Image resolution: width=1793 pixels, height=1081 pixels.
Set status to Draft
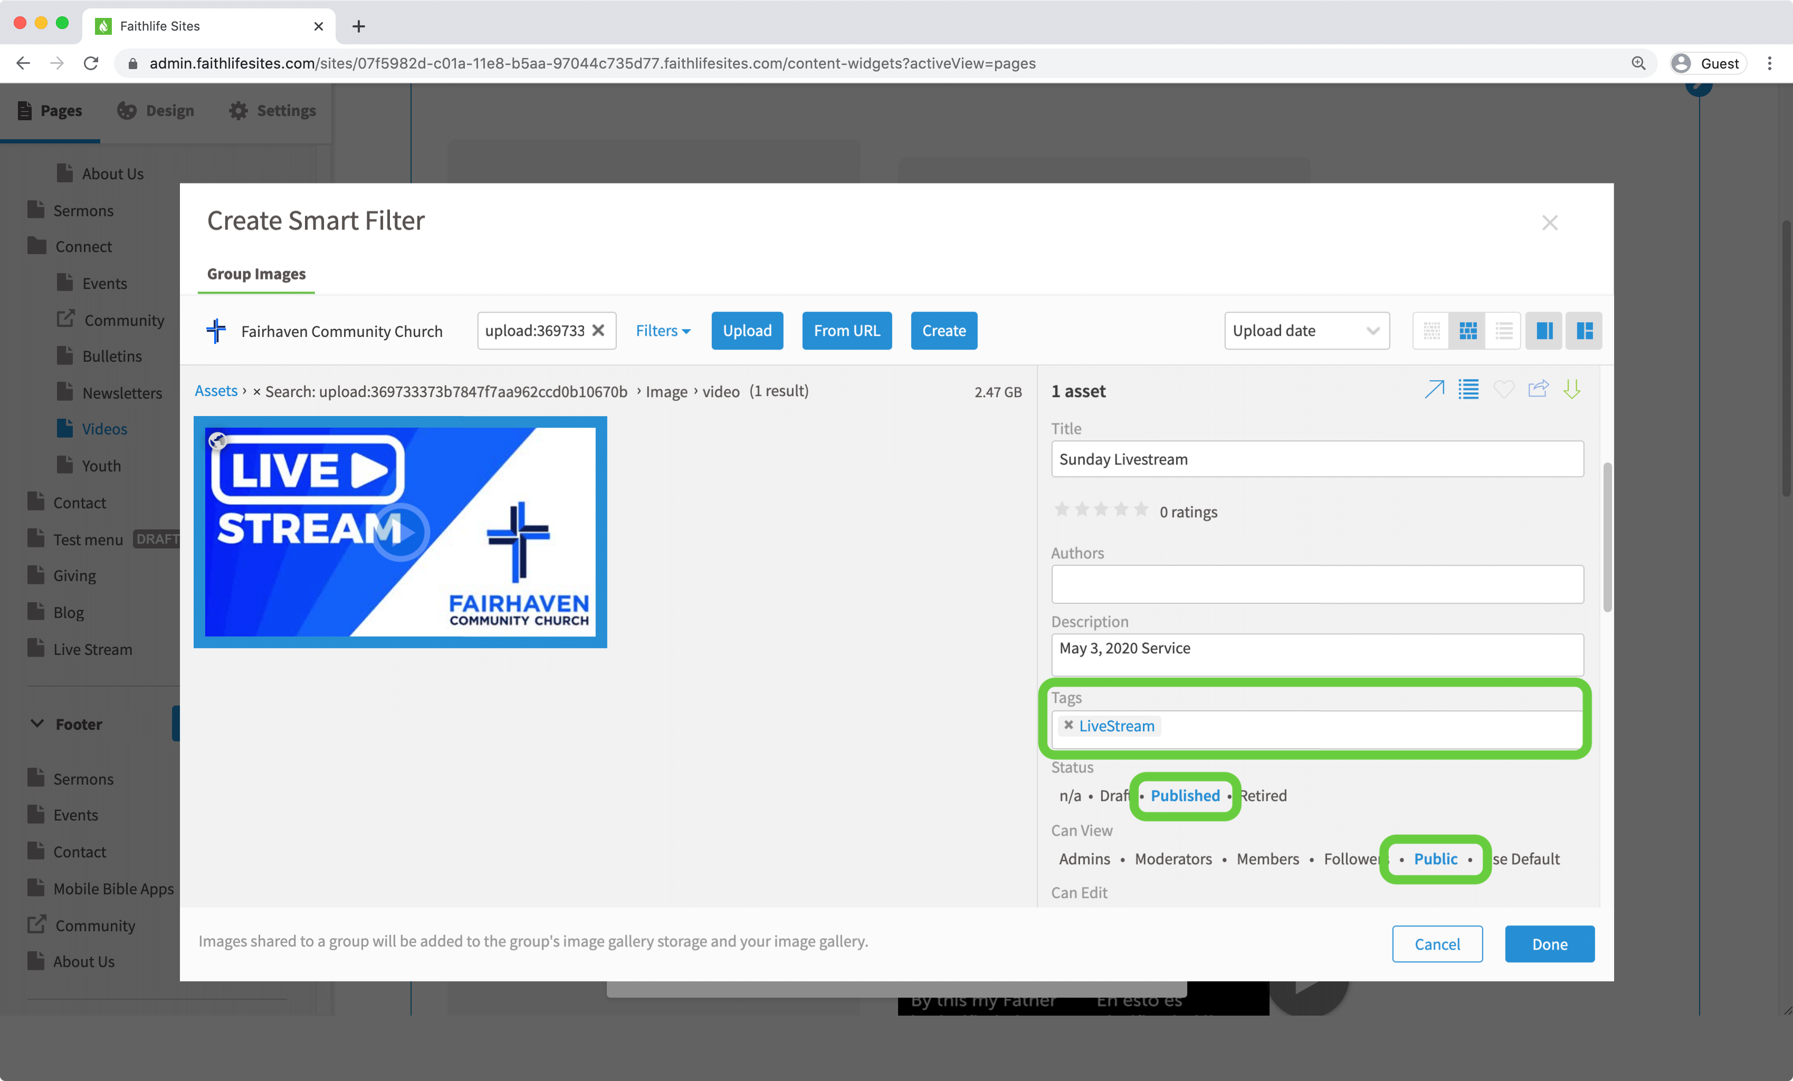click(1114, 795)
